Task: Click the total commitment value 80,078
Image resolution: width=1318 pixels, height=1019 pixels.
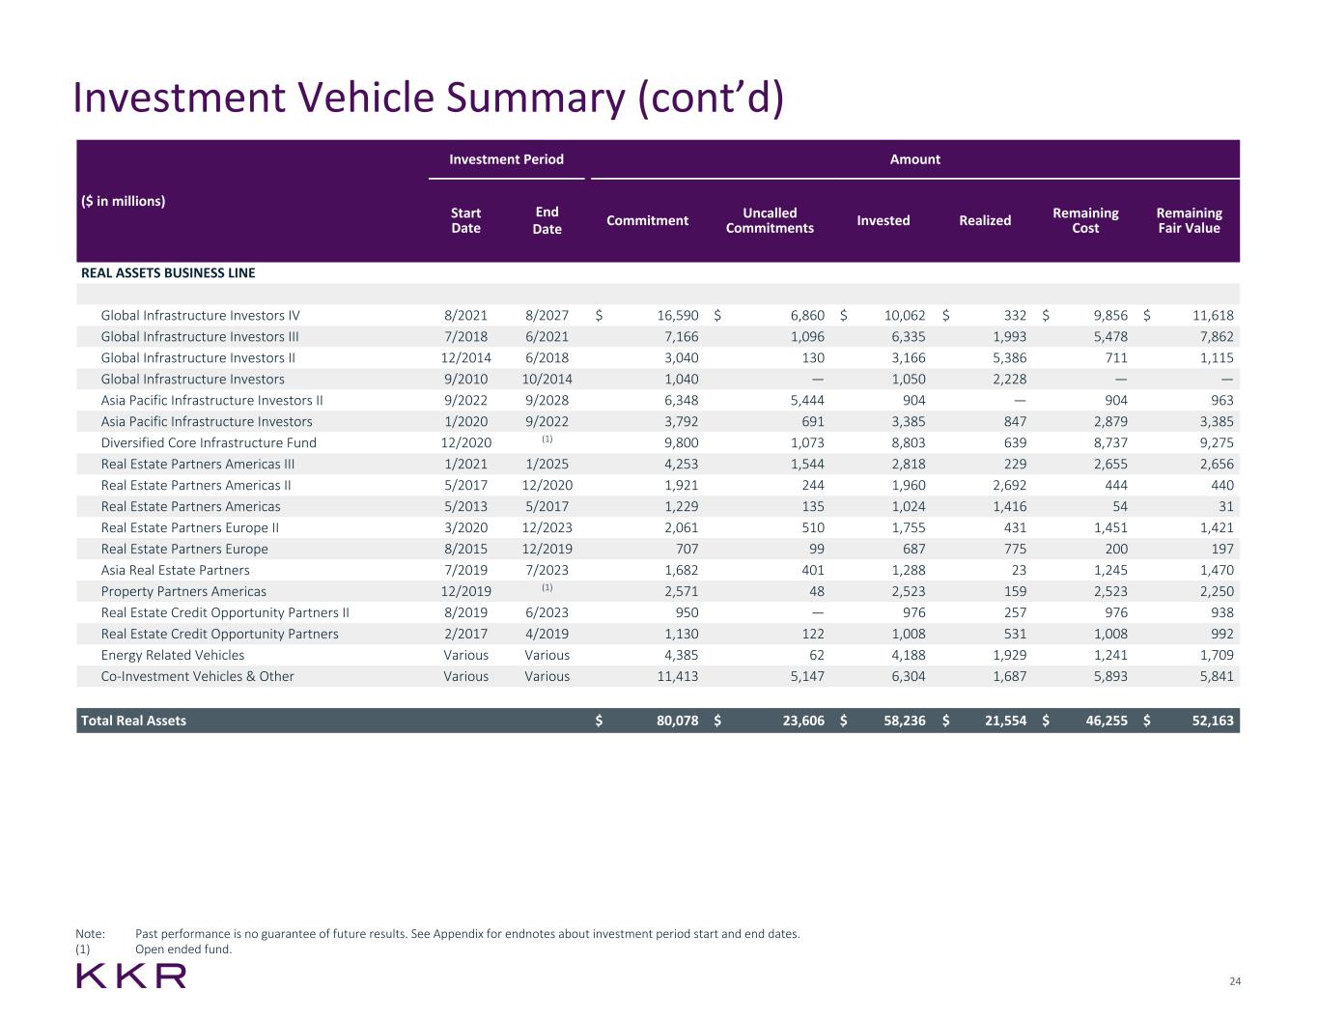Action: [677, 721]
